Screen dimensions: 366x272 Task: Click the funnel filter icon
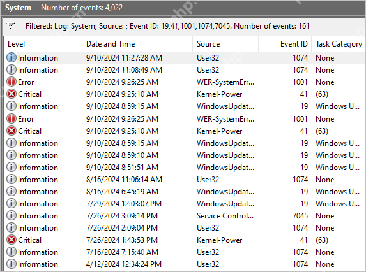(x=10, y=25)
